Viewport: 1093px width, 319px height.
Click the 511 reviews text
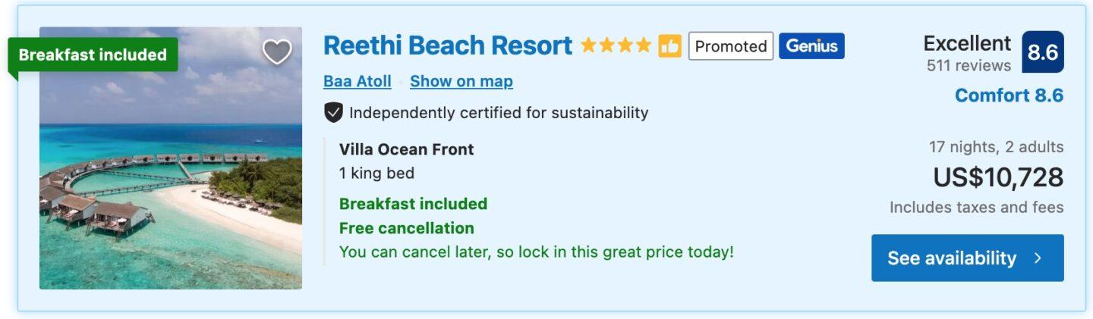969,66
